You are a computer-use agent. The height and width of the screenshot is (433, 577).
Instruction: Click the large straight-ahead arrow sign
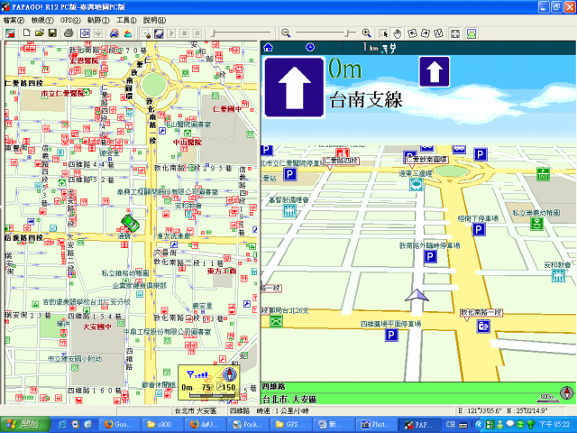tap(295, 88)
